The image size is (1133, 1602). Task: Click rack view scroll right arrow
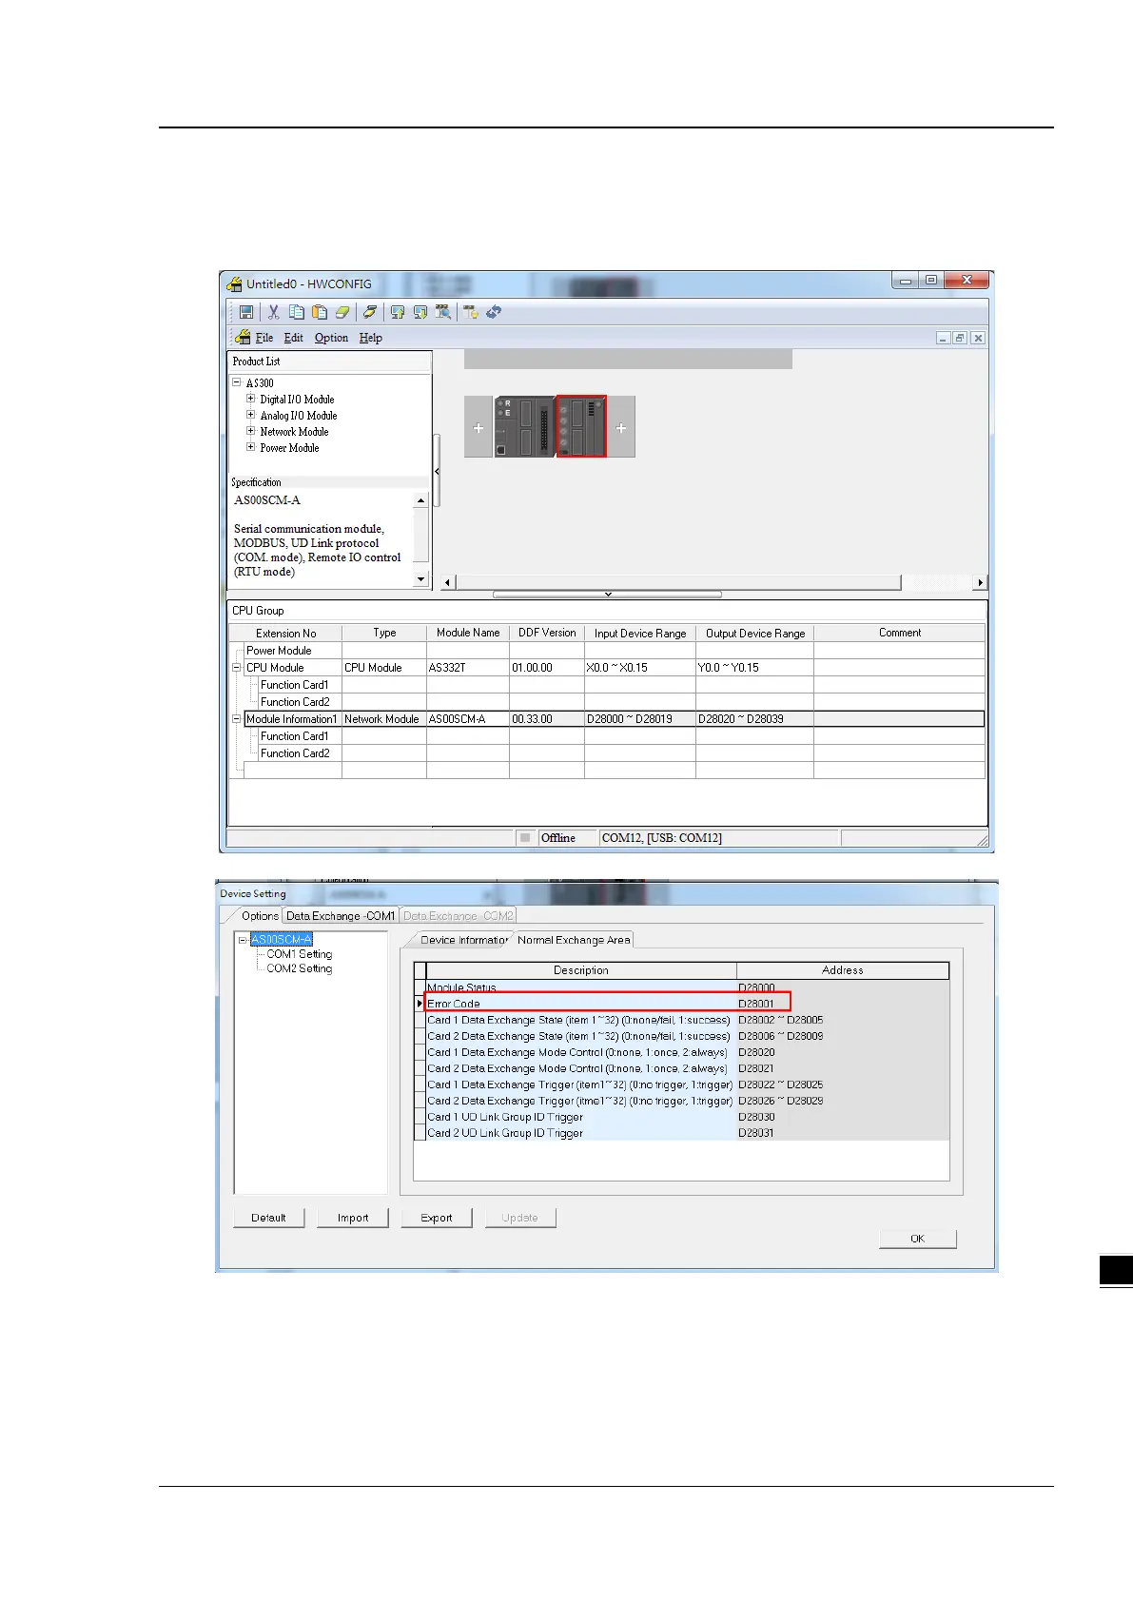click(980, 582)
